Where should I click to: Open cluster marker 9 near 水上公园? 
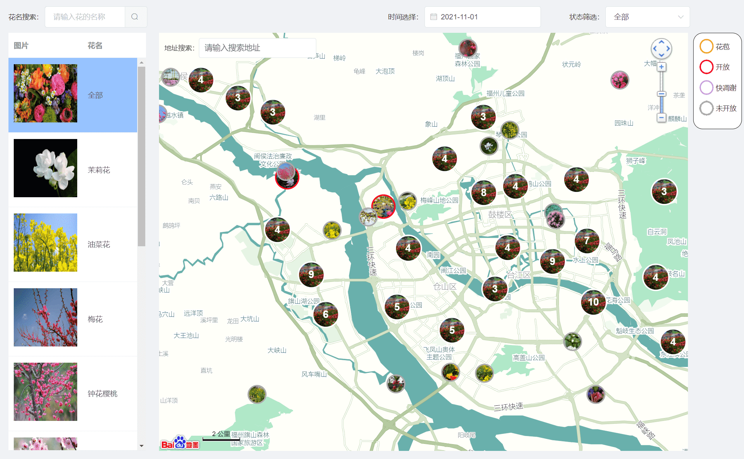(x=553, y=261)
